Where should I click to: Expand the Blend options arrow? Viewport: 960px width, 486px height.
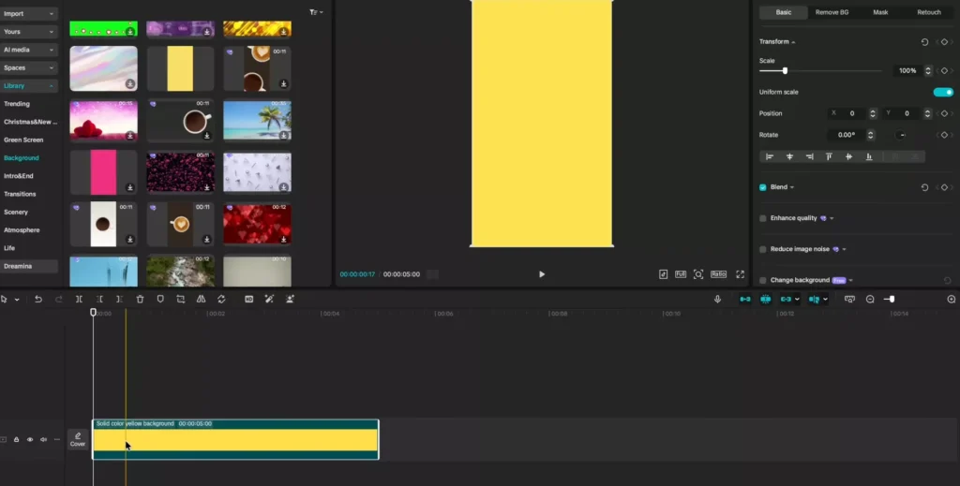pyautogui.click(x=791, y=187)
